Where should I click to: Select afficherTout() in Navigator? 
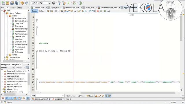point(16,74)
